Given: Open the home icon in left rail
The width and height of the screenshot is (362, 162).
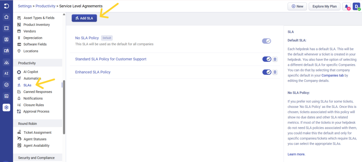Looking at the screenshot, I should click(6, 17).
